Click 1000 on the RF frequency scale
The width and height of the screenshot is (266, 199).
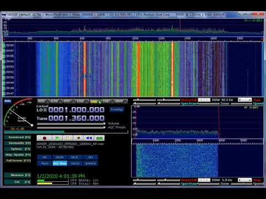(135, 38)
